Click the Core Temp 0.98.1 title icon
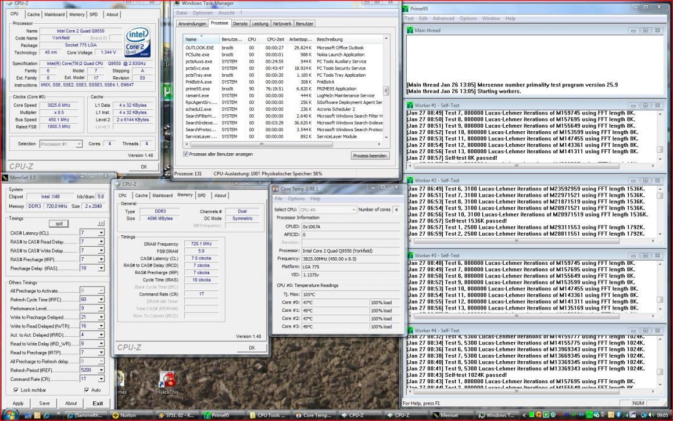Viewport: 673px width, 421px height. (x=275, y=189)
